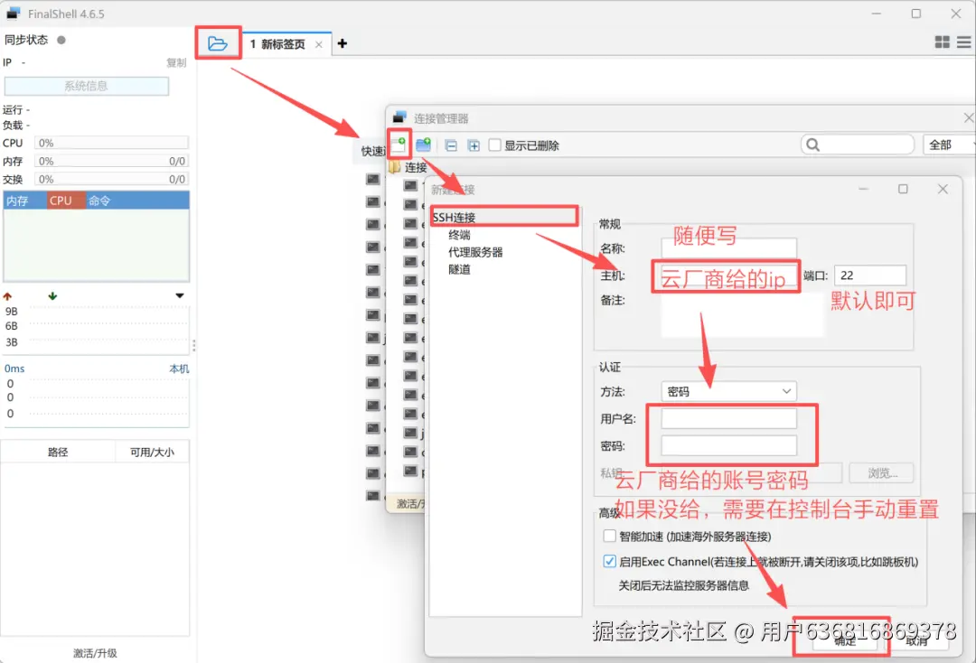Click the connection manager search field
976x663 pixels.
click(858, 145)
